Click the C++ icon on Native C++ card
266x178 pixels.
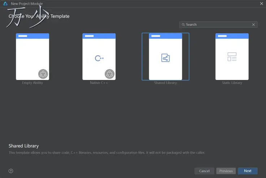[99, 58]
